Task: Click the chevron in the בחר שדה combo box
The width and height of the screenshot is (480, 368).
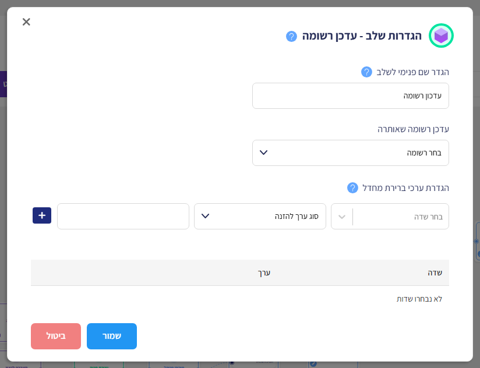Action: 342,217
